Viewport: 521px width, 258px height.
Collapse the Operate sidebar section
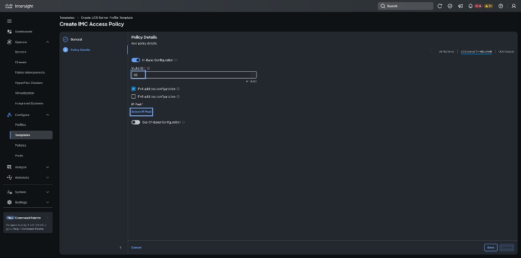pos(47,42)
